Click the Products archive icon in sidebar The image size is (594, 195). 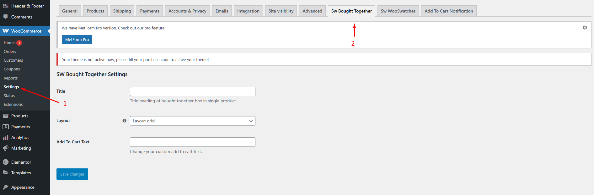(6, 116)
